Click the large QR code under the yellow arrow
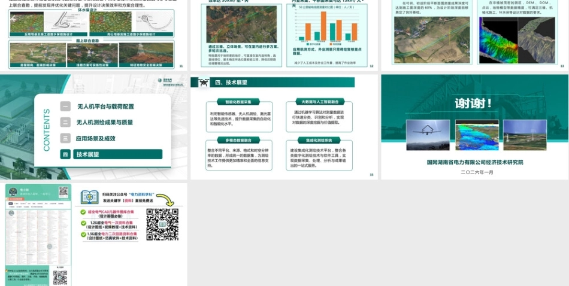This screenshot has height=286, width=569. [162, 224]
